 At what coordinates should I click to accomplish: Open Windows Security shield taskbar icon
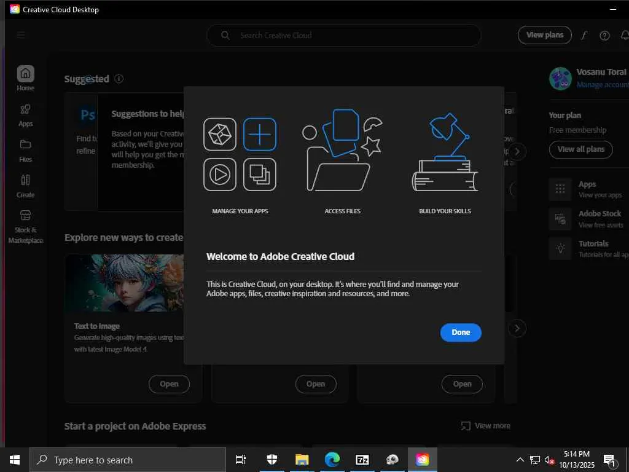(x=272, y=460)
